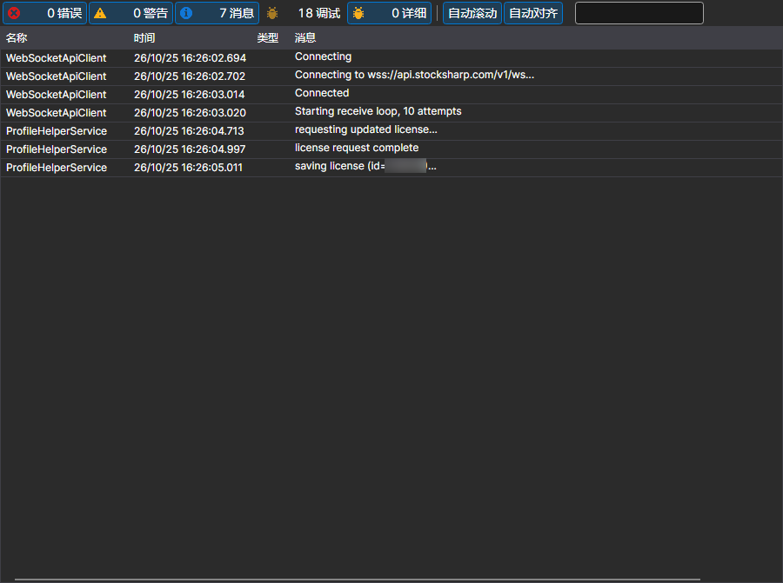The width and height of the screenshot is (783, 583).
Task: Toggle 自动滚动 auto-scroll
Action: click(472, 13)
